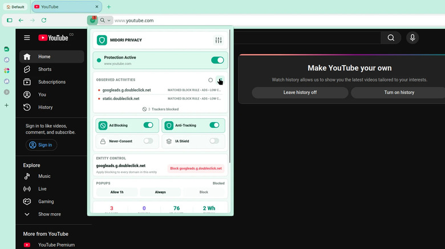Click the Ad Blocking circle-slash icon

coord(103,125)
